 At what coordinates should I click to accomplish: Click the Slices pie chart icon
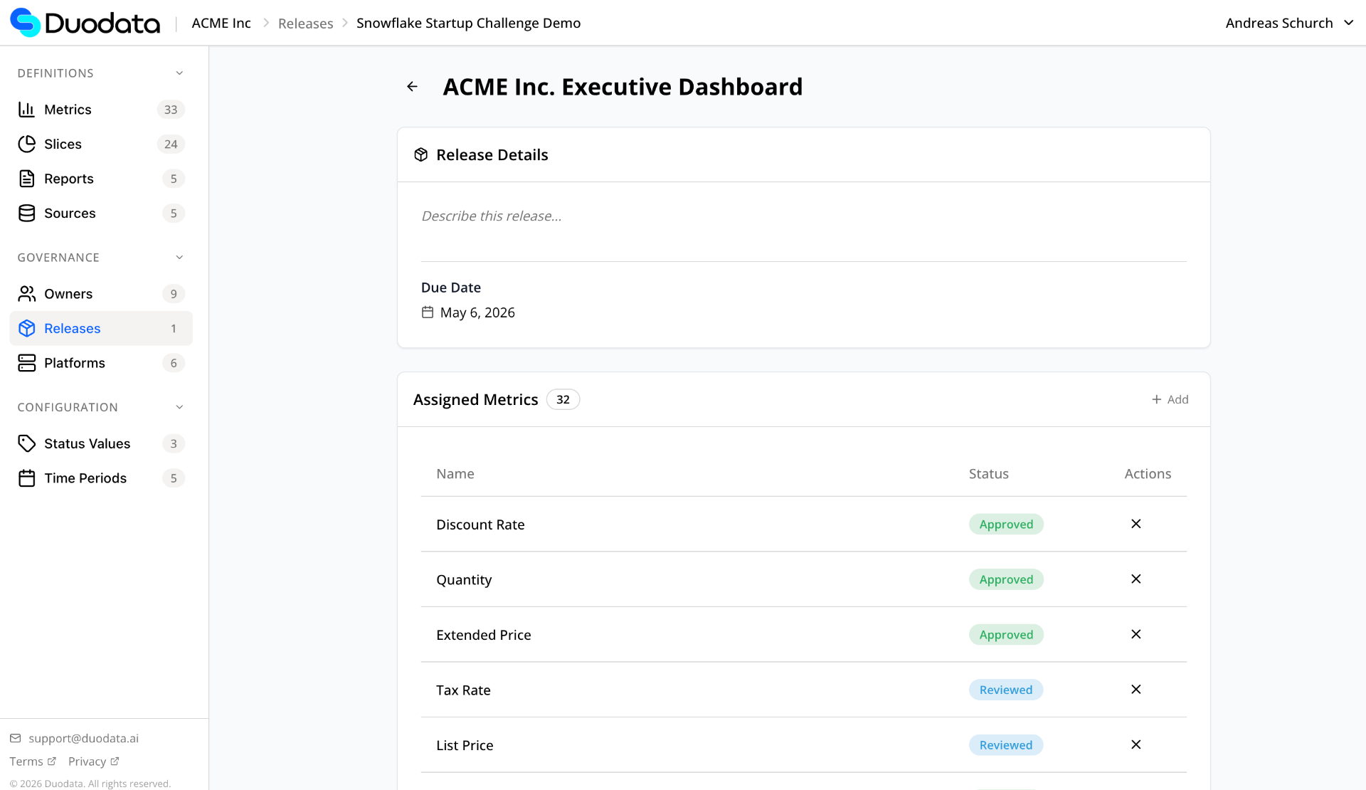coord(26,144)
